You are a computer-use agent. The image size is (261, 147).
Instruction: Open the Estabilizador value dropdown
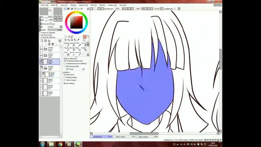(x=179, y=9)
